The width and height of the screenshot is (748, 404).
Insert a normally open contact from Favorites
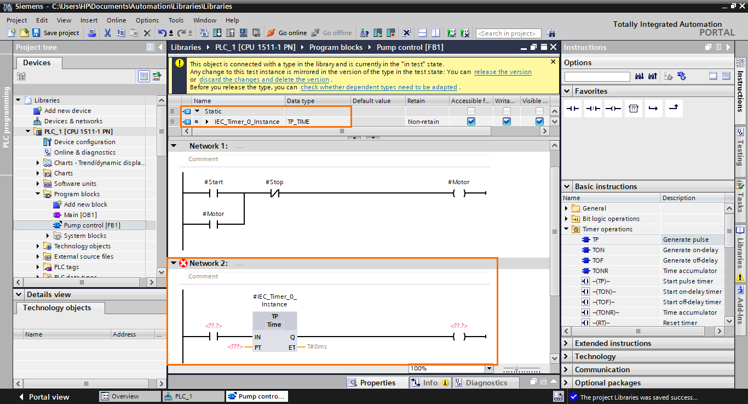(x=573, y=109)
